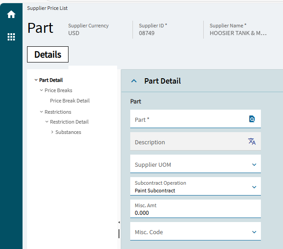Screen dimensions: 283x249
Task: Open the Part search lookup icon
Action: pos(252,119)
